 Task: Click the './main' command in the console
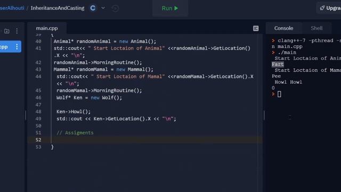[287, 52]
